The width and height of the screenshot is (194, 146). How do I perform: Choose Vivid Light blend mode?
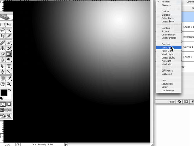(169, 54)
